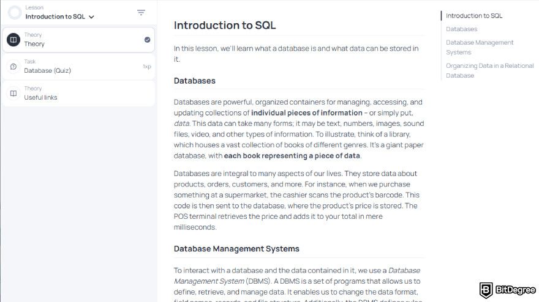Click the 'Lesson' label above lesson title
Image resolution: width=539 pixels, height=302 pixels.
click(34, 7)
